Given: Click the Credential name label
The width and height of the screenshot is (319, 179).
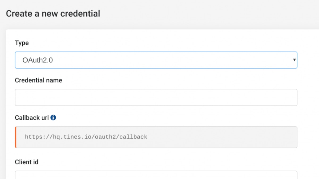Looking at the screenshot, I should click(38, 80).
